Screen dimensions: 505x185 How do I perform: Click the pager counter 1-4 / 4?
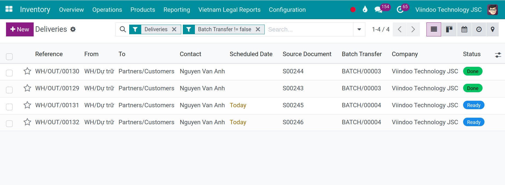(x=380, y=29)
